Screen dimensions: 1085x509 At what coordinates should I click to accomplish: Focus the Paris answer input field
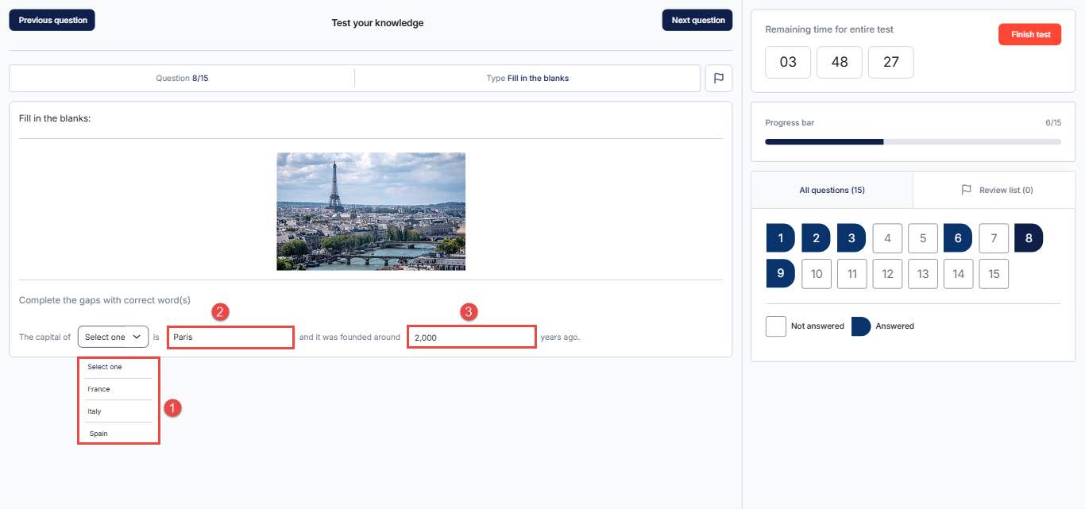point(230,337)
